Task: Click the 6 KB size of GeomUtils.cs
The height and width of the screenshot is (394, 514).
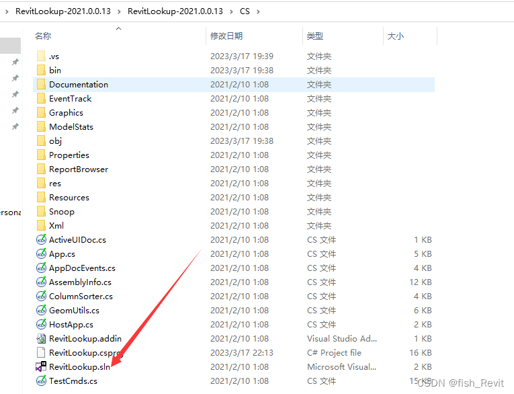Action: [x=423, y=311]
